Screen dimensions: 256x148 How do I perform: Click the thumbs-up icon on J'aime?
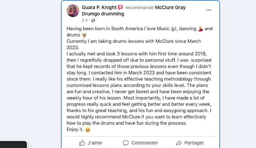click(x=82, y=143)
